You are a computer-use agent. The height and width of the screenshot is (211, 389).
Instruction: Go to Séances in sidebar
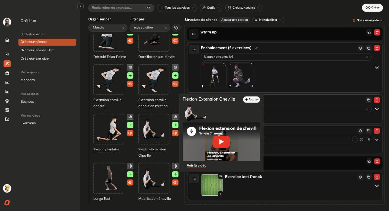pos(27,101)
